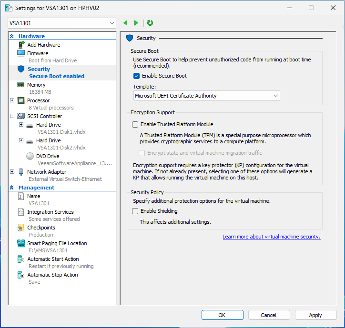Open the VSA1301 virtual machine selector dropdown
This screenshot has width=345, height=328.
(62, 23)
